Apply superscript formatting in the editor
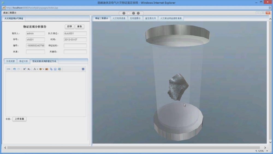Viewport: 273px width, 154px height. pyautogui.click(x=24, y=69)
